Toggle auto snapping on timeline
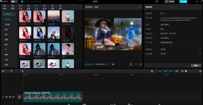This screenshot has height=105, width=203. [x=166, y=71]
